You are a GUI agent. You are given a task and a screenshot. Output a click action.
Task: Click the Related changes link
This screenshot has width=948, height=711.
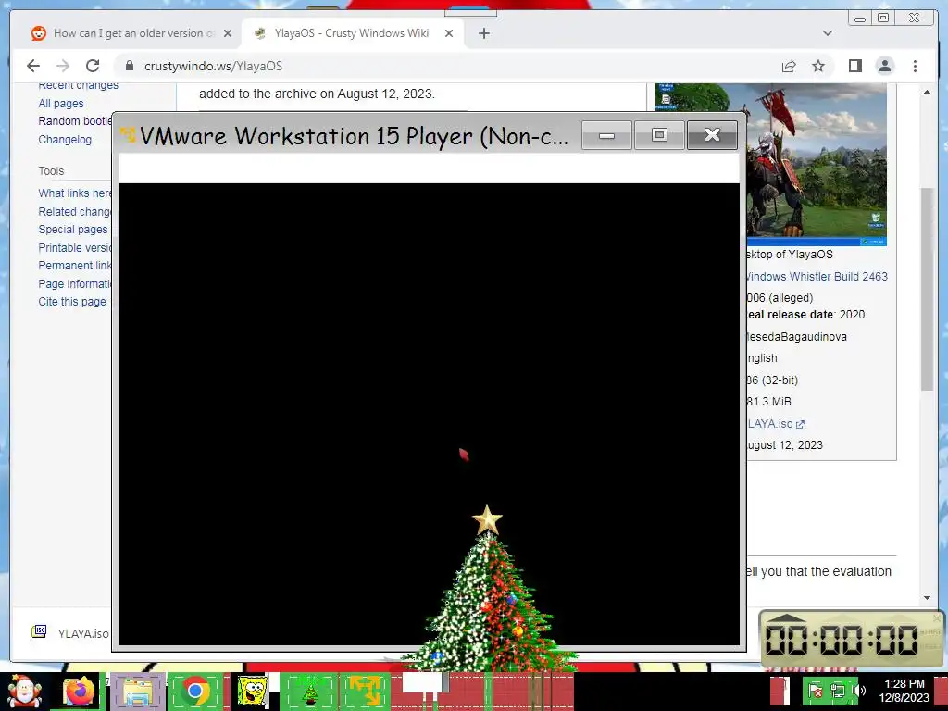point(76,212)
